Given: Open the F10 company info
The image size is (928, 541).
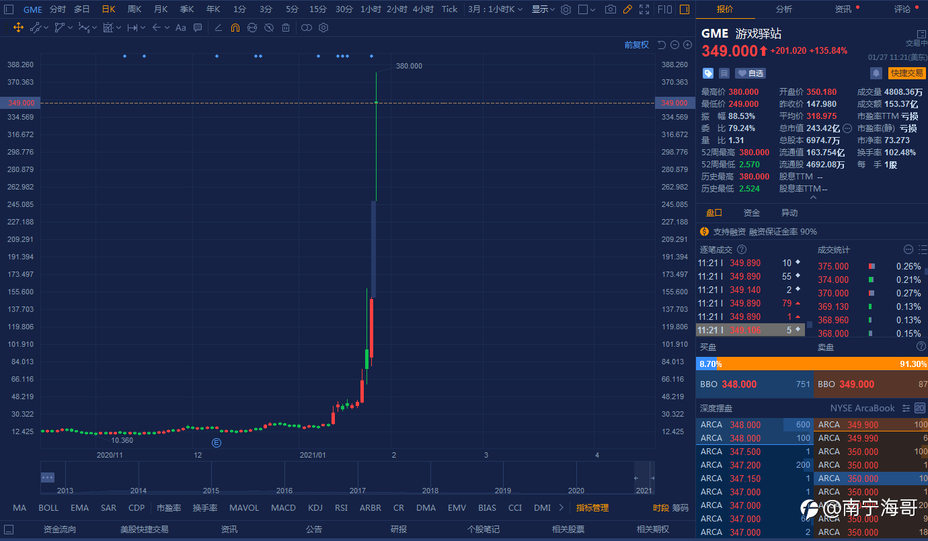Looking at the screenshot, I should [664, 9].
